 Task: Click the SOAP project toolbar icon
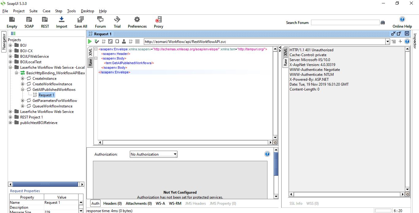[x=29, y=22]
